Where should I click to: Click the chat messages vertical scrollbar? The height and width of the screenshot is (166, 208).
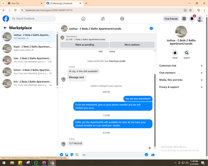155,110
